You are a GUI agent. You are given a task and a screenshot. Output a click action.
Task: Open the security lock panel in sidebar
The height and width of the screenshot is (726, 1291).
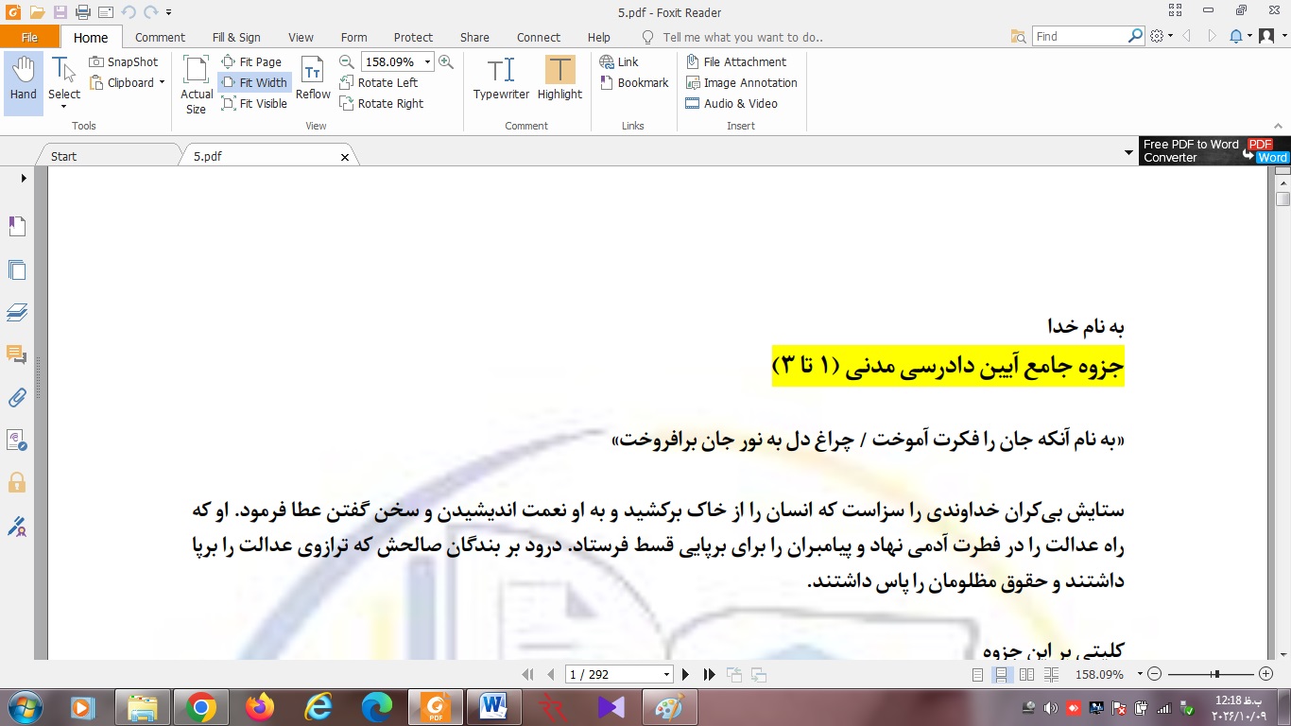(17, 482)
